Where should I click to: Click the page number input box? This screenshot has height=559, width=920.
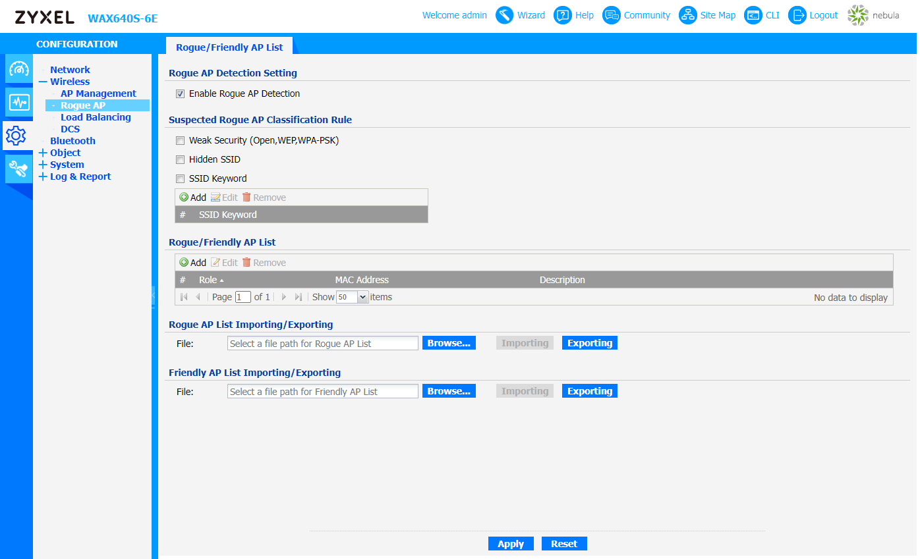(243, 297)
